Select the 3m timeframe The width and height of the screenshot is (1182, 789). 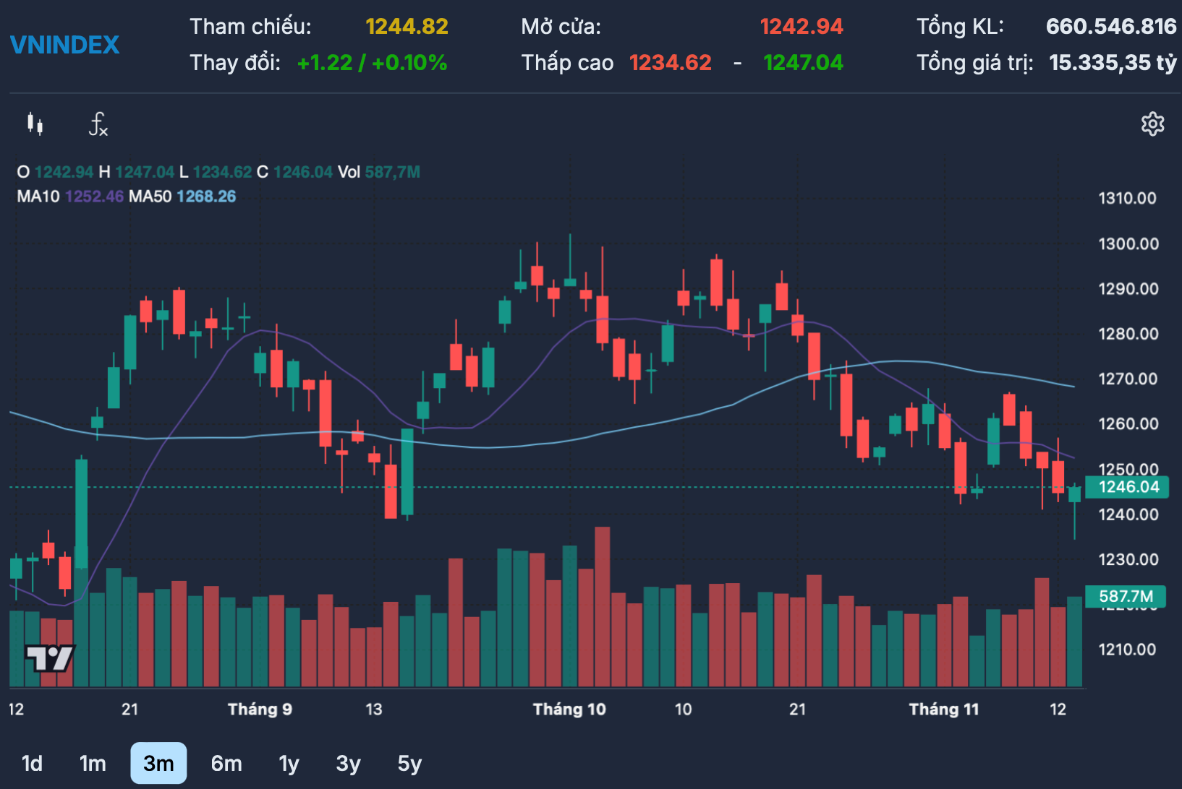[x=158, y=763]
